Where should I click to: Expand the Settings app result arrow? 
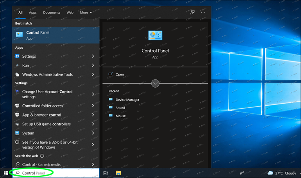pos(93,56)
